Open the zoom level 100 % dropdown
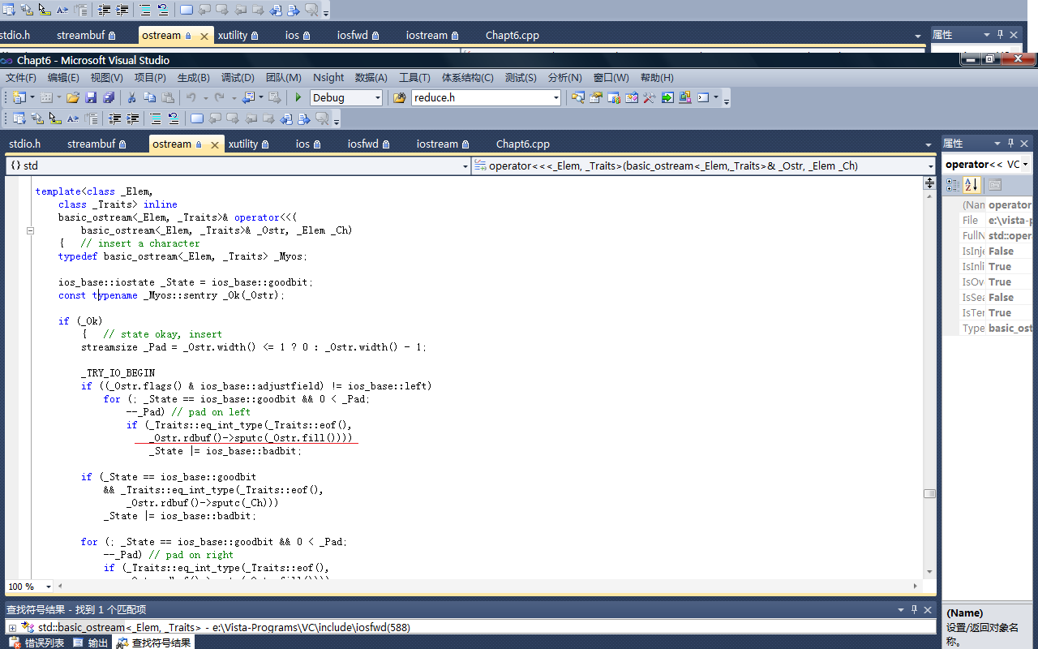 coord(49,587)
